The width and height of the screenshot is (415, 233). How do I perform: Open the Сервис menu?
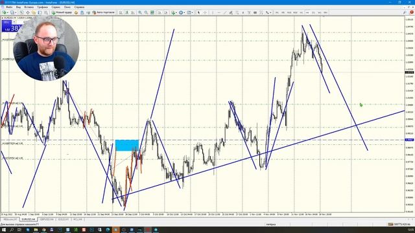56,7
